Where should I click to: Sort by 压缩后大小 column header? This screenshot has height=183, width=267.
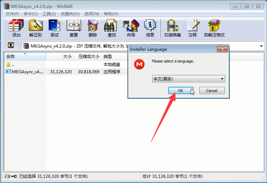(x=87, y=56)
